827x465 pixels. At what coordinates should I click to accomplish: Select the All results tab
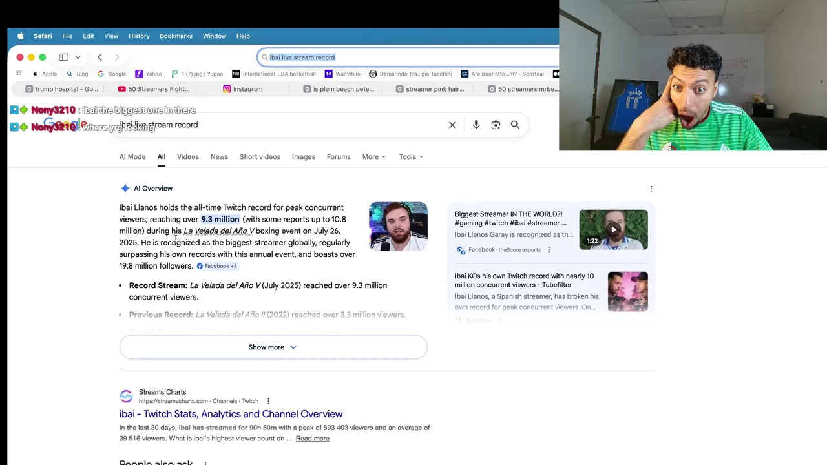(x=162, y=156)
